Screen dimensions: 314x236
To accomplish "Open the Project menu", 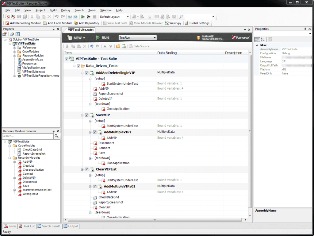I will pyautogui.click(x=40, y=10).
